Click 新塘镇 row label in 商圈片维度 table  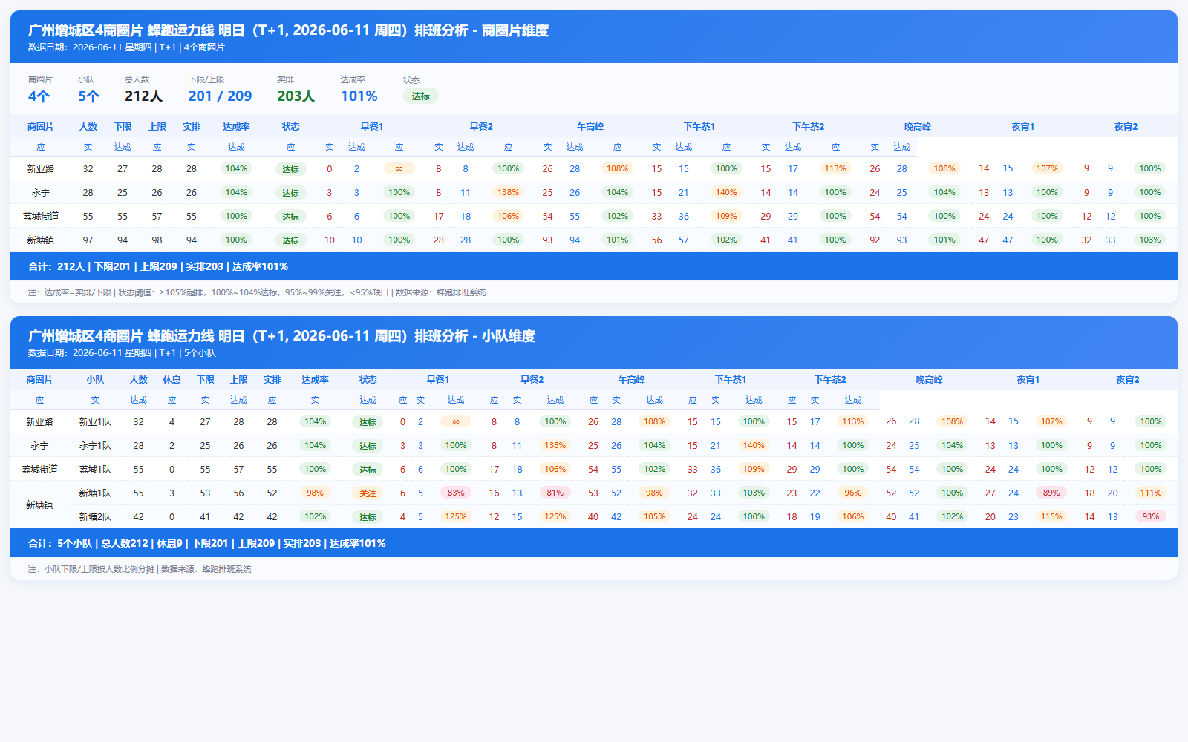tap(41, 240)
